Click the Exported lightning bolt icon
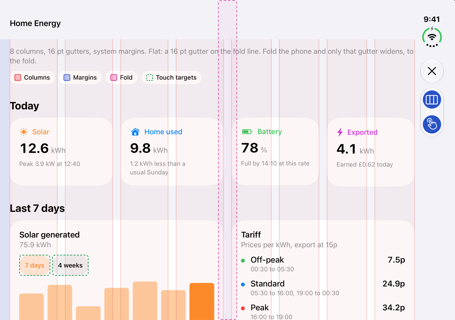 pos(340,132)
